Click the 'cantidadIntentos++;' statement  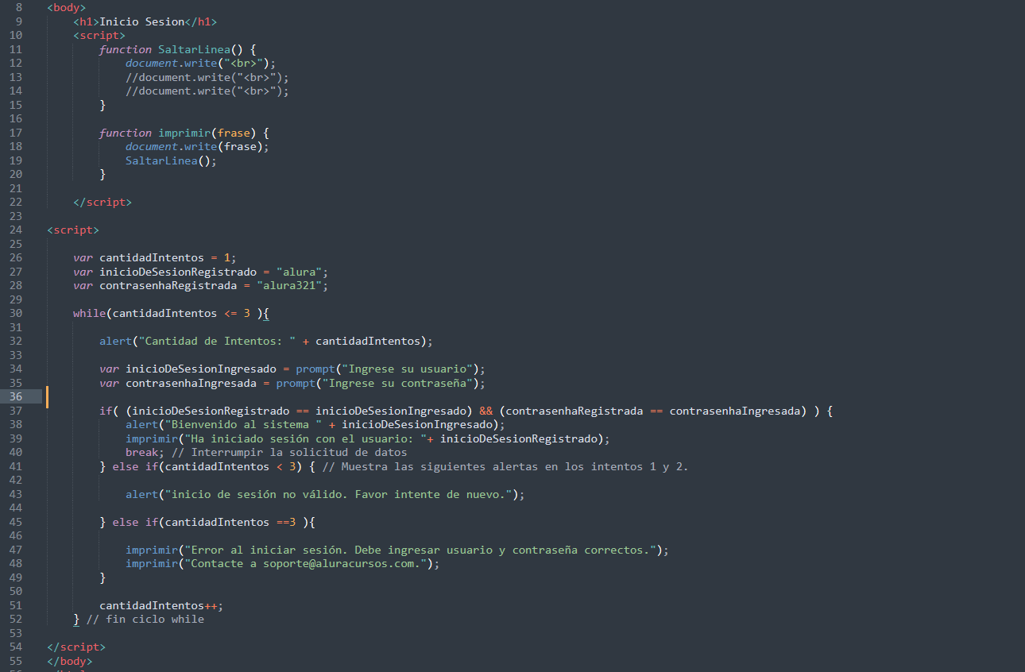point(161,605)
